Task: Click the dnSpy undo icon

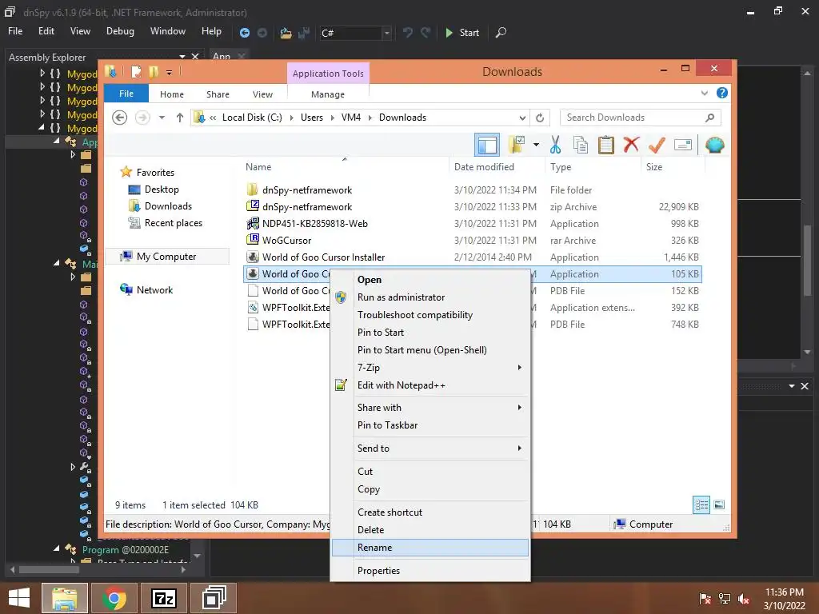Action: [407, 32]
